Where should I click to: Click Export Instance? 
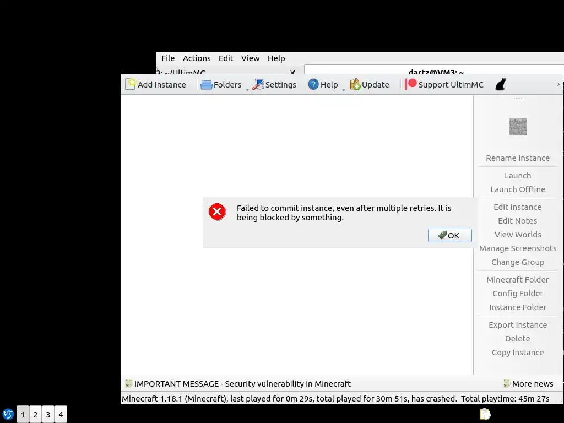[x=518, y=324]
